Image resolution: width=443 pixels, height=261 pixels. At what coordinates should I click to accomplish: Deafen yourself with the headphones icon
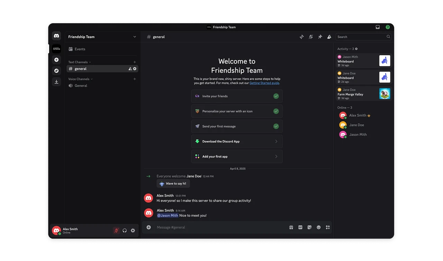(x=125, y=230)
